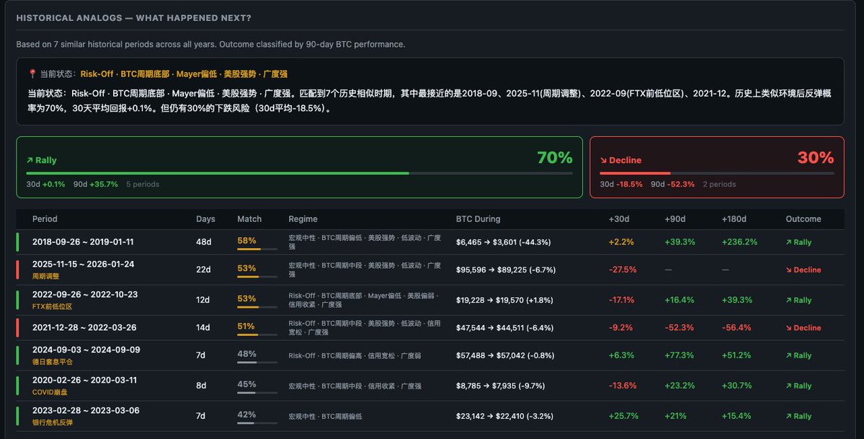Select the 2022-09-26 ~ 2022-10-23 period row
The width and height of the screenshot is (864, 439).
[x=85, y=295]
